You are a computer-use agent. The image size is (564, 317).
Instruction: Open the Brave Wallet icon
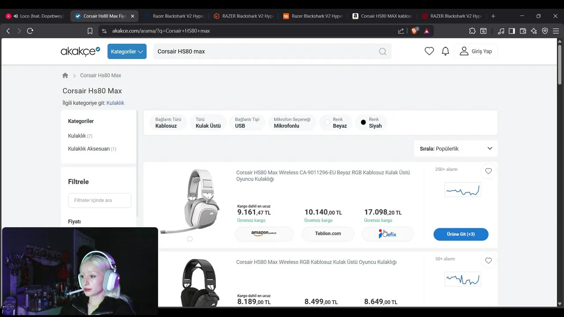click(x=523, y=31)
